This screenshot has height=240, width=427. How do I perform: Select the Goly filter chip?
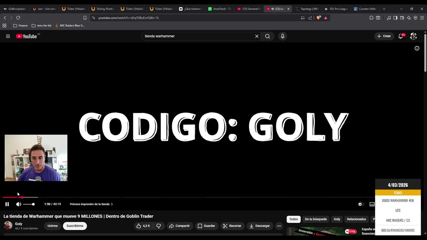[337, 219]
